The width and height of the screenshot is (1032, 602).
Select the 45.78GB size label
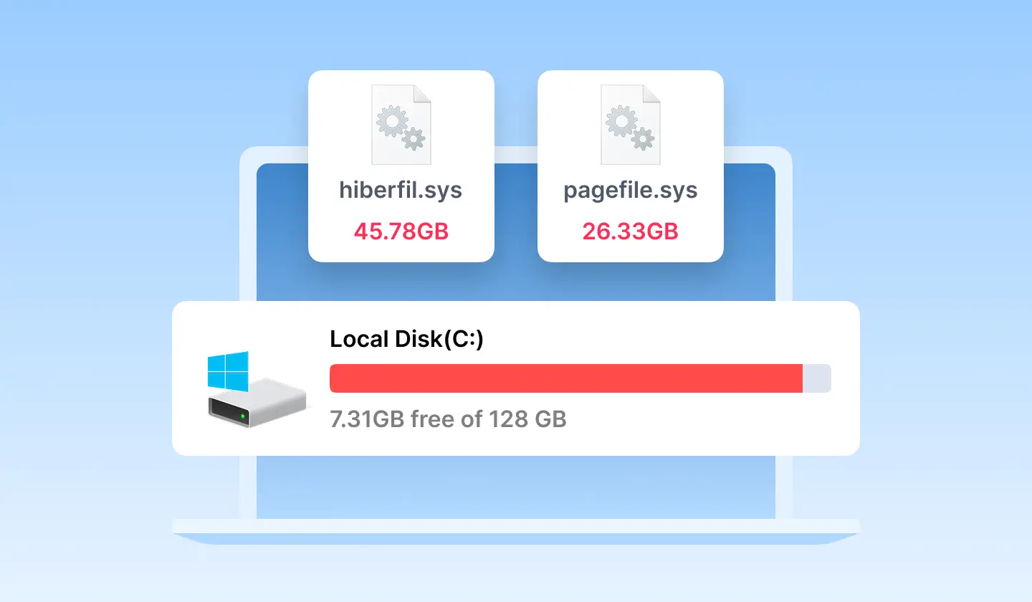coord(401,231)
